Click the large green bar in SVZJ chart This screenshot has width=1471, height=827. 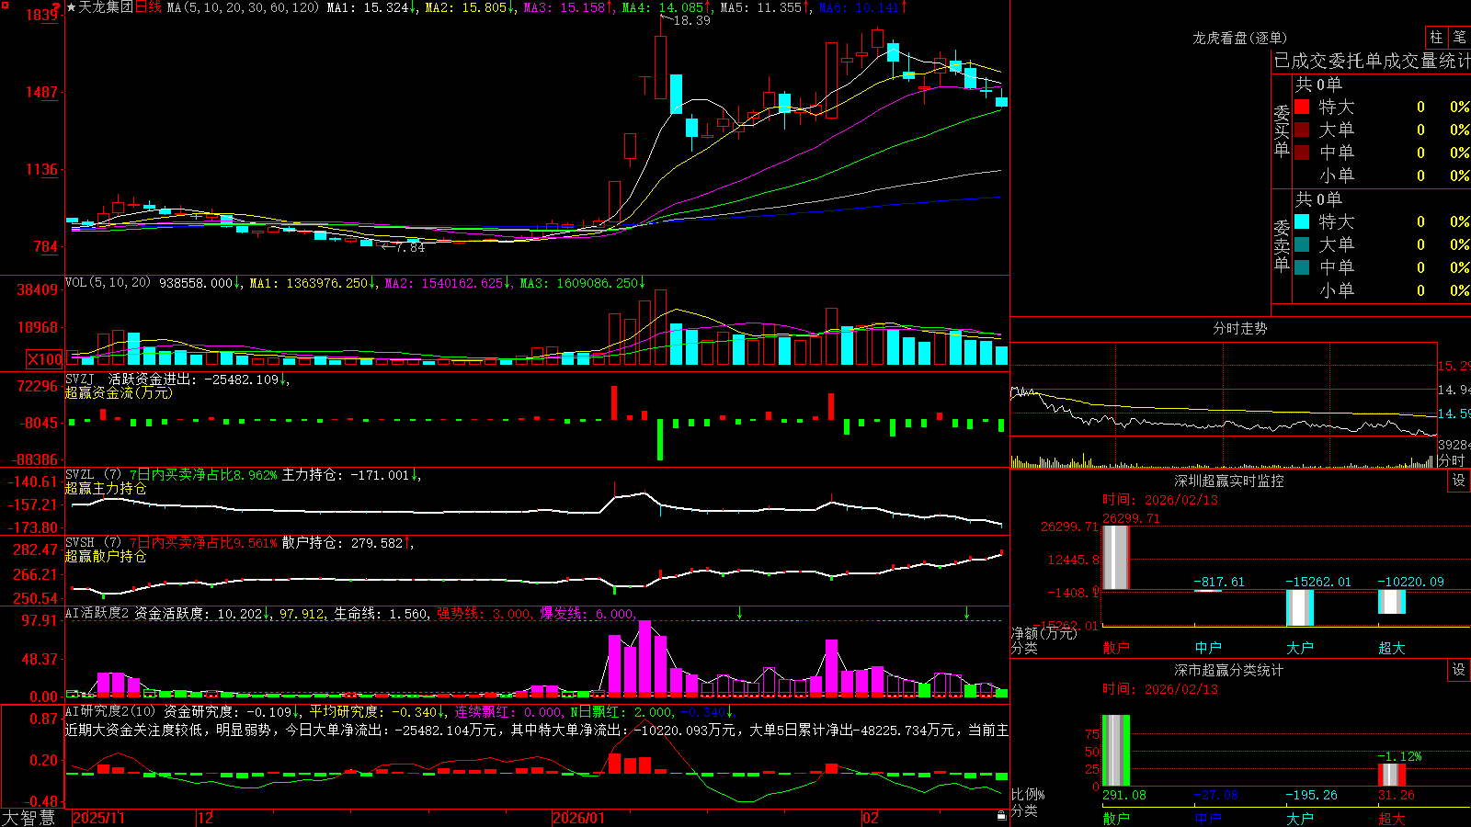[x=660, y=440]
